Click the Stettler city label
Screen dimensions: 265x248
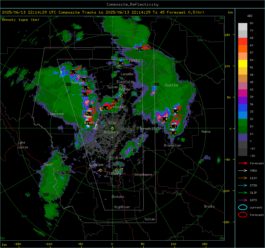coord(172,85)
